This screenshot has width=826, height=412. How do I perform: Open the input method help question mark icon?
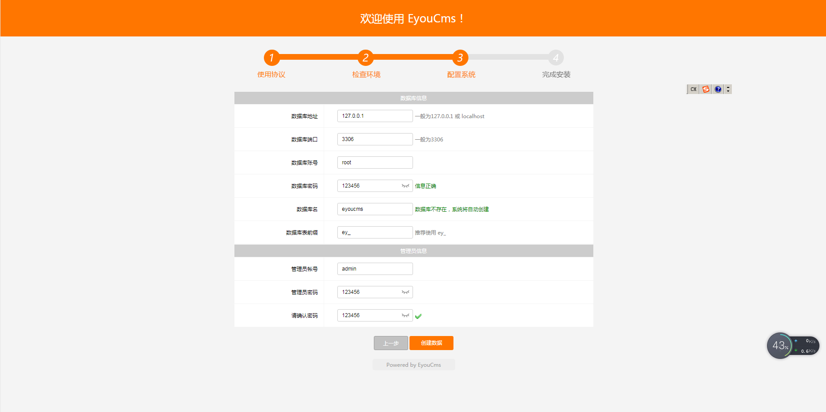tap(718, 89)
